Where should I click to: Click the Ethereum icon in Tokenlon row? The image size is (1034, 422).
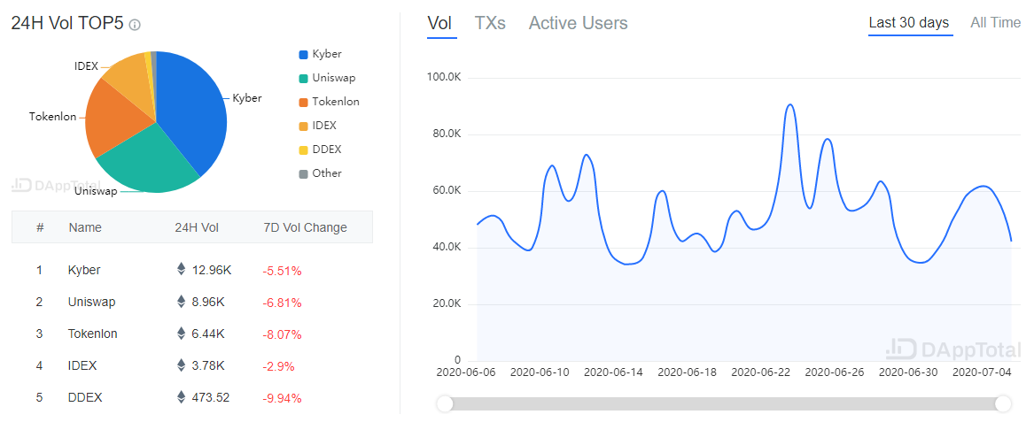coord(181,334)
